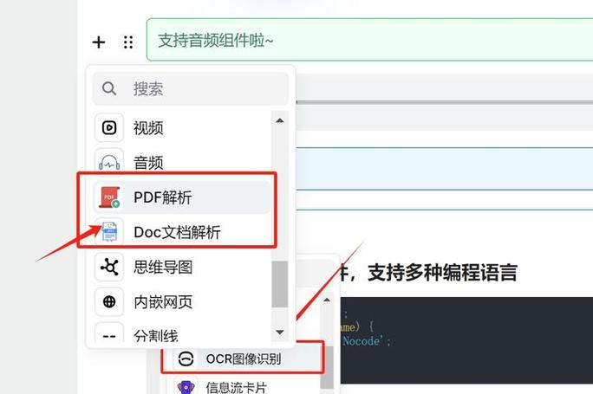This screenshot has width=593, height=394.
Task: Focus the 搜索 search field
Action: tap(190, 89)
